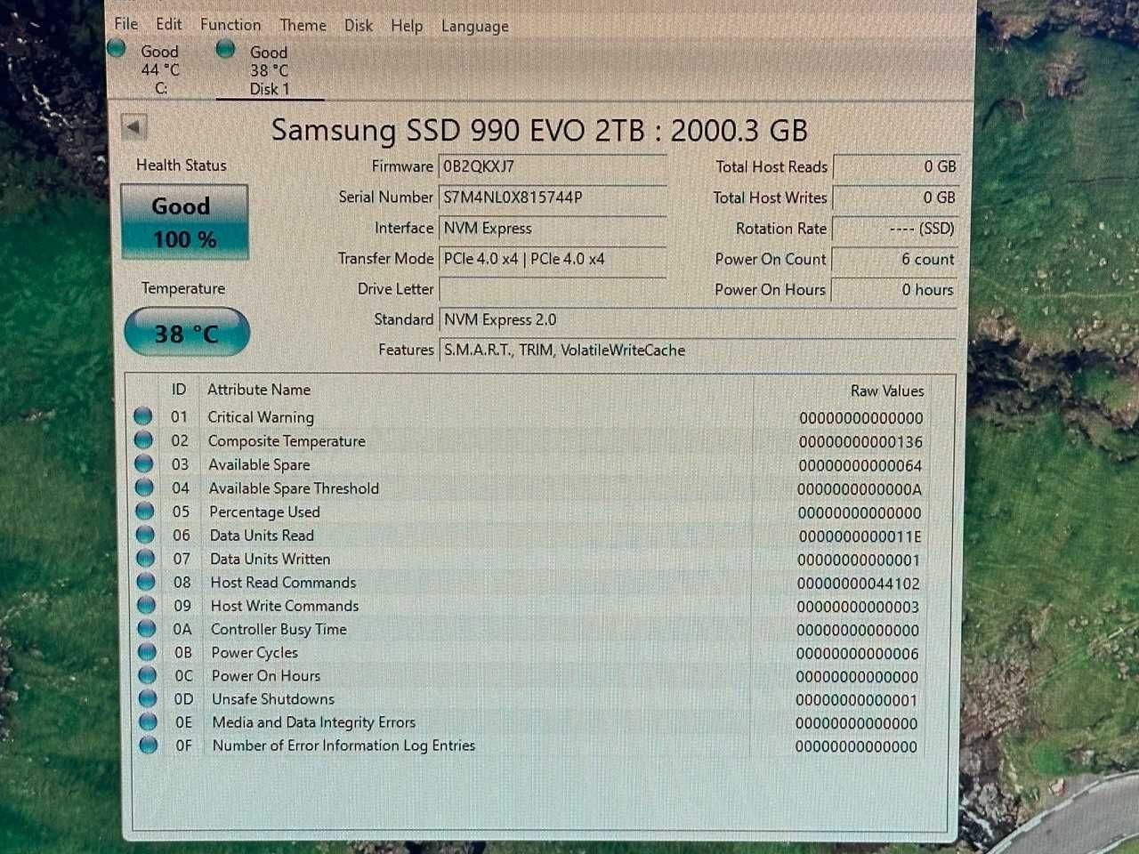Select the Controller Busy Time row

point(529,630)
